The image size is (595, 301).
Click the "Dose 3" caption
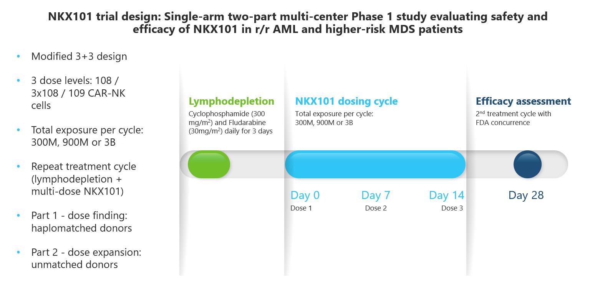tap(452, 208)
